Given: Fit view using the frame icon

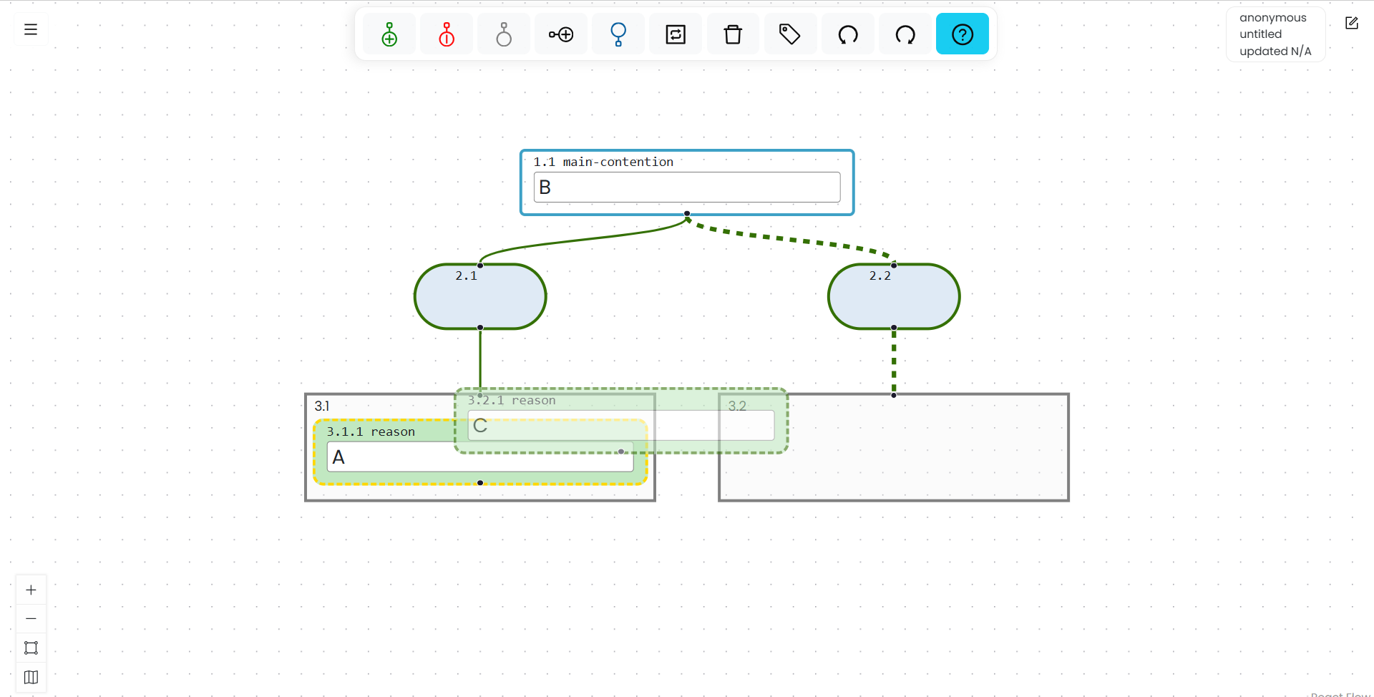Looking at the screenshot, I should (x=31, y=648).
